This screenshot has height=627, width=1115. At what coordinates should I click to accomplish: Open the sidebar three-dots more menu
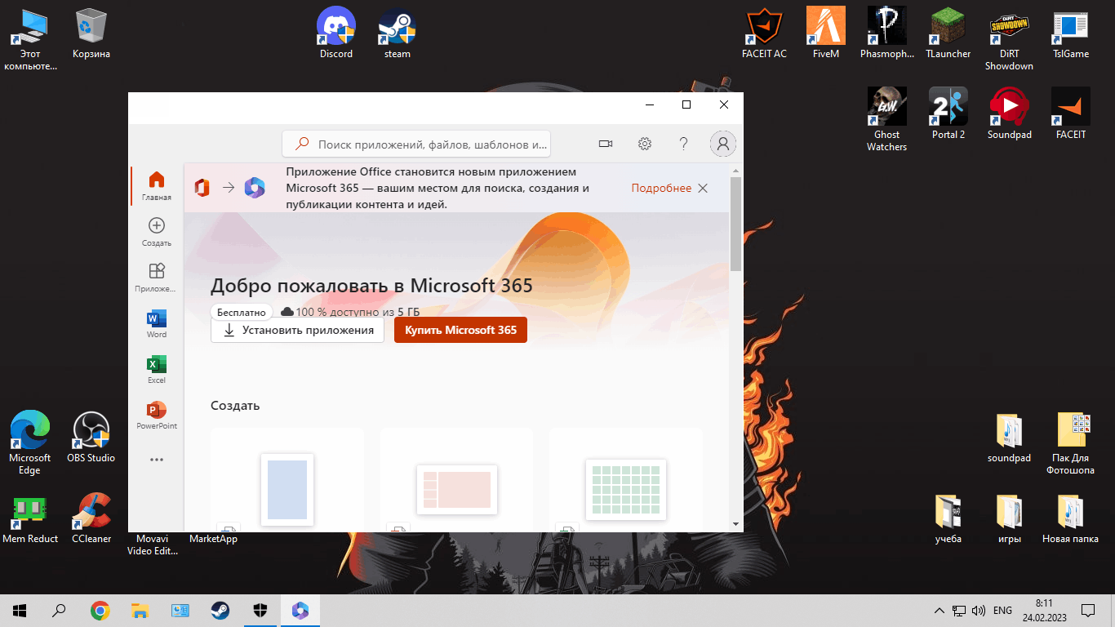click(x=156, y=460)
